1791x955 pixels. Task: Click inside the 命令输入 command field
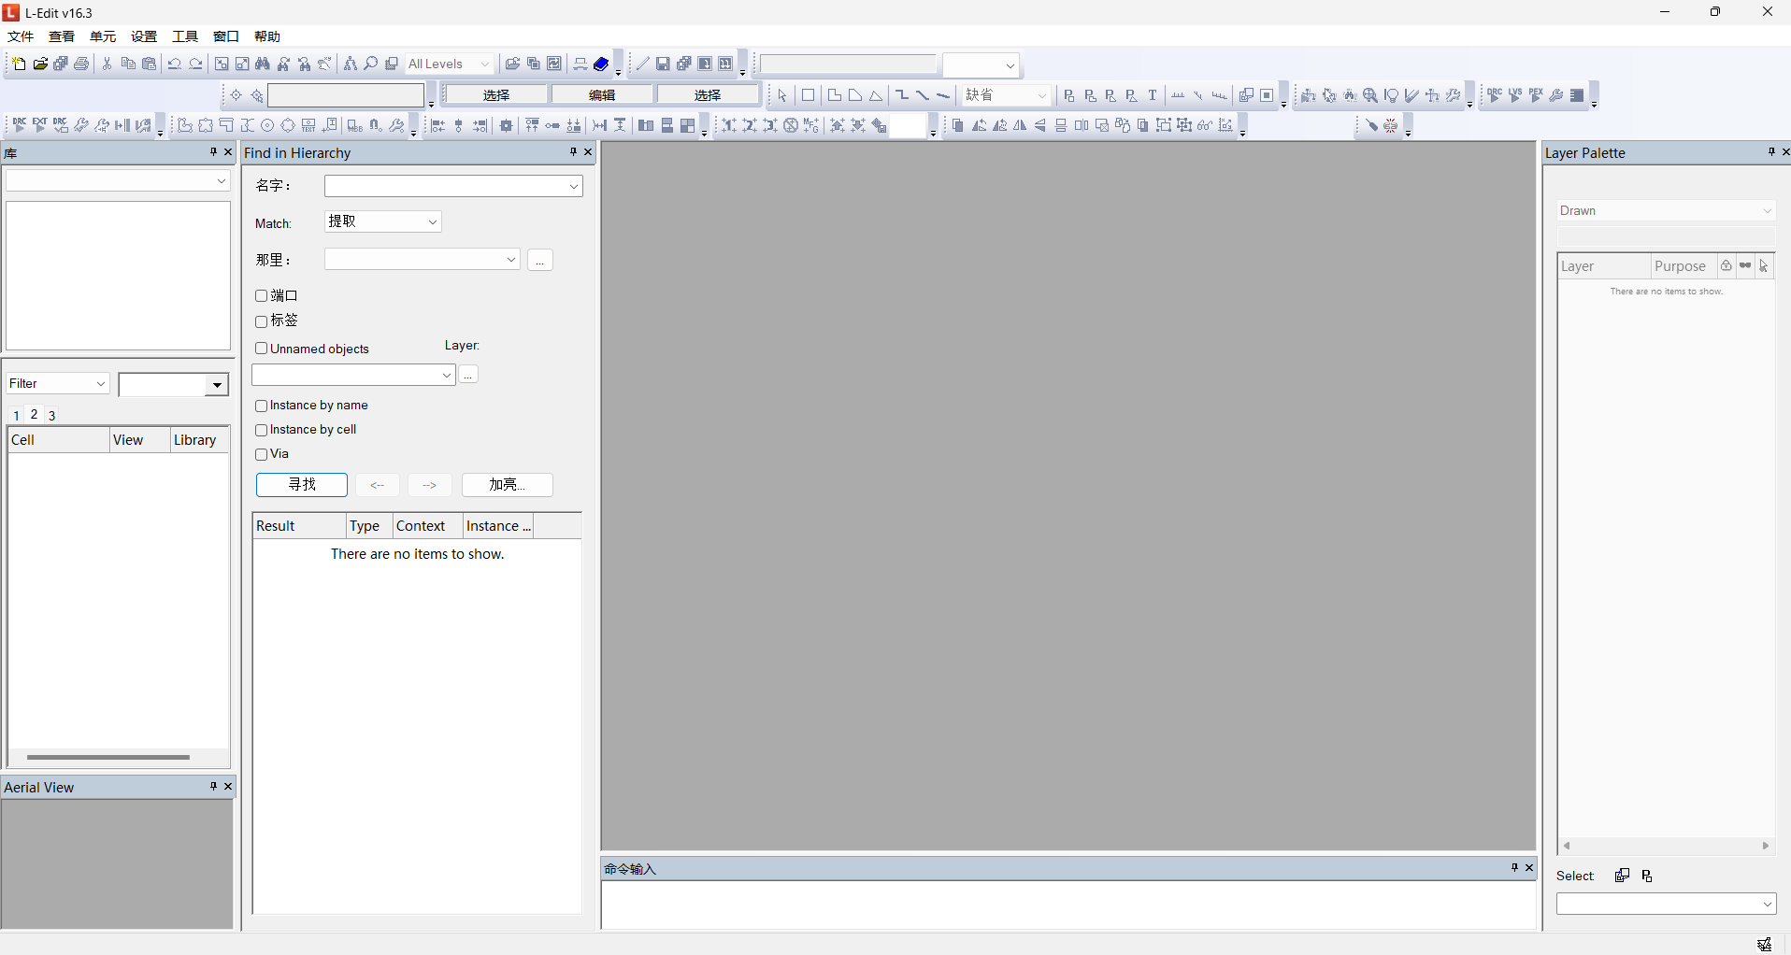click(x=1068, y=905)
